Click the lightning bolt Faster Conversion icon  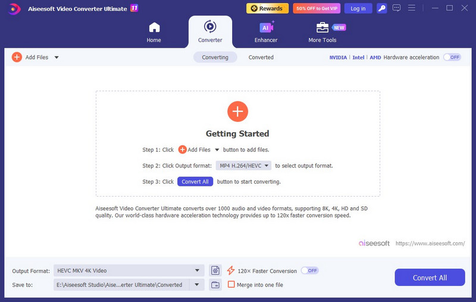(x=231, y=270)
